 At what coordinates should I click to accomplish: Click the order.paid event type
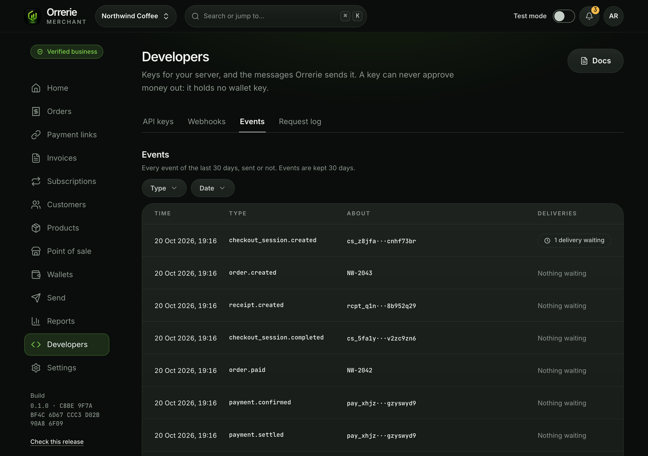coord(247,370)
